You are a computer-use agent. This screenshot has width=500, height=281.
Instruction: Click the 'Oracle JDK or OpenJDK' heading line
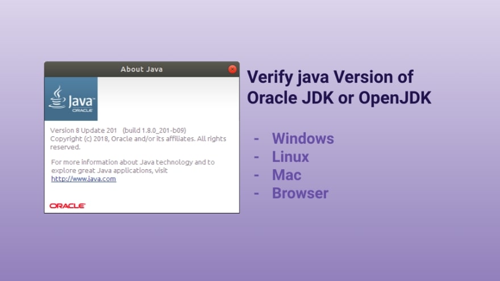[x=339, y=98]
